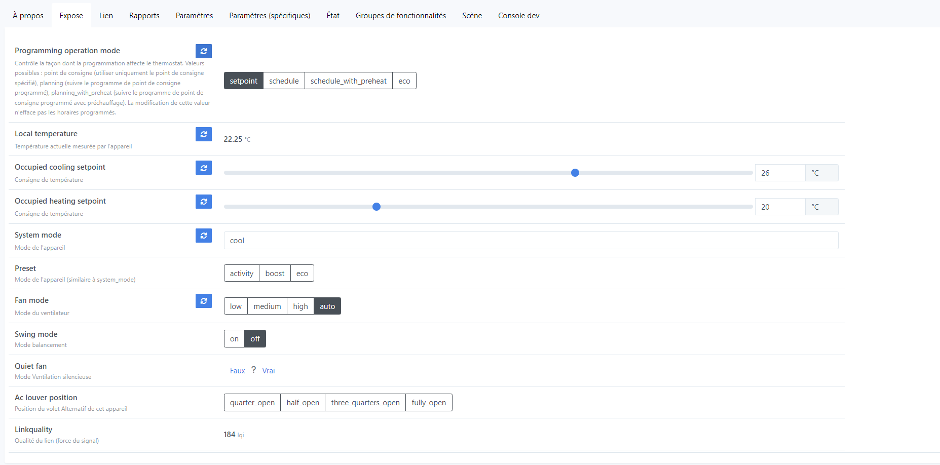Screen dimensions: 940x465
Task: Set louver position to half_open
Action: [x=303, y=403]
